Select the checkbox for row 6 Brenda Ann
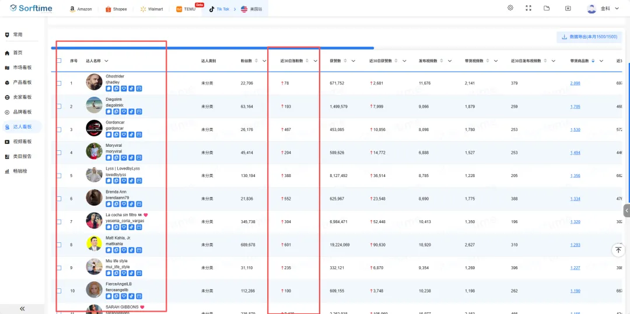The height and width of the screenshot is (314, 630). click(x=59, y=199)
